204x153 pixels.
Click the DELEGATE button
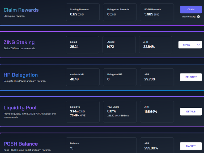click(x=191, y=77)
